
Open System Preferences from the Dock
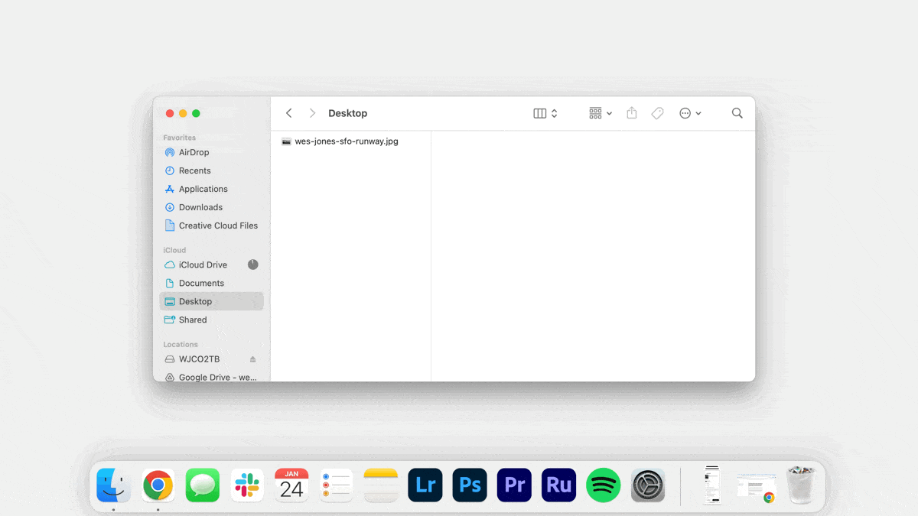tap(648, 485)
